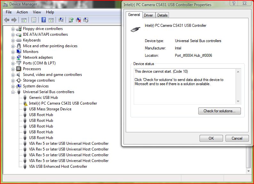Select the USB Mass Storage Device entry

click(x=50, y=109)
